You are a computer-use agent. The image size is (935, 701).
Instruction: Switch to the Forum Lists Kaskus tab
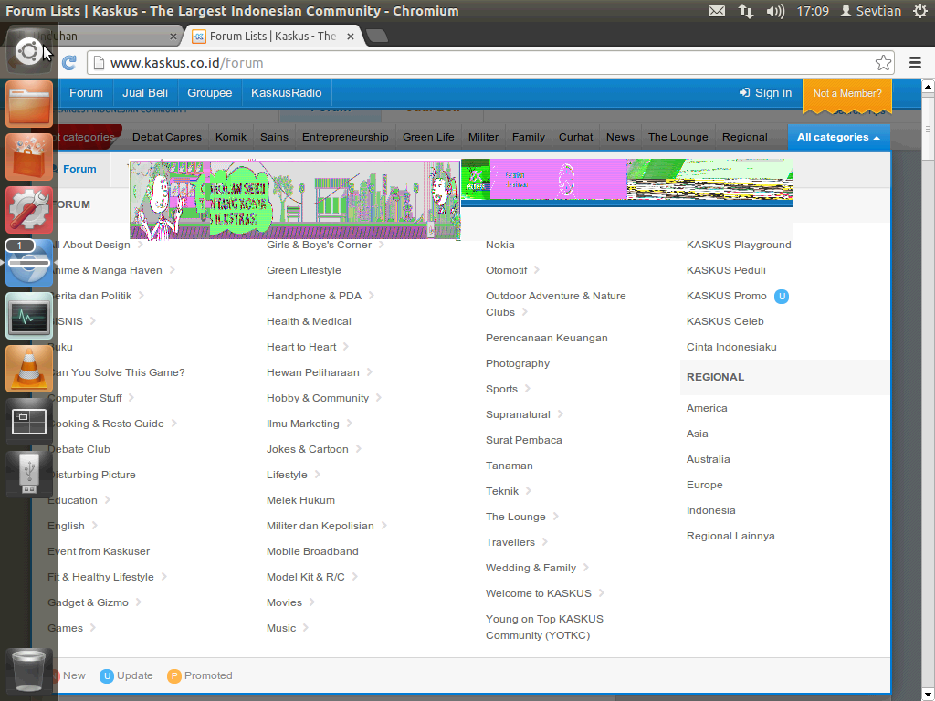[x=273, y=37]
